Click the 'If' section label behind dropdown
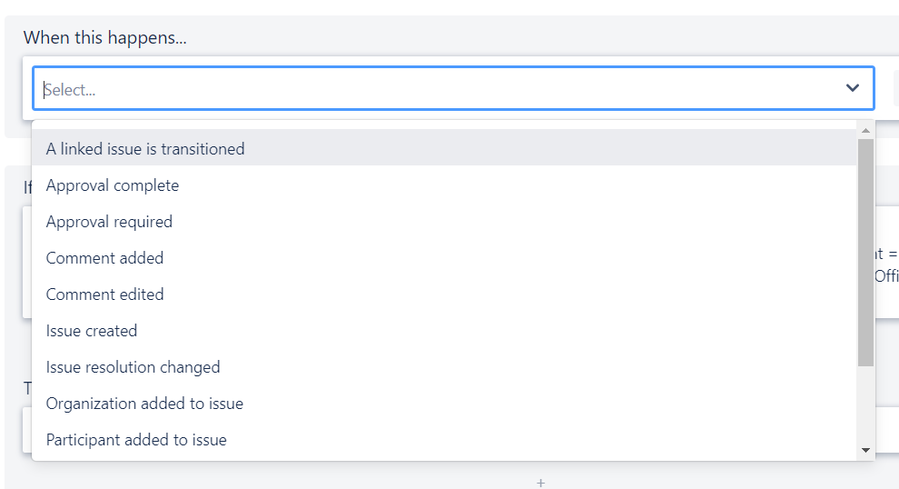The height and width of the screenshot is (489, 899). click(27, 187)
